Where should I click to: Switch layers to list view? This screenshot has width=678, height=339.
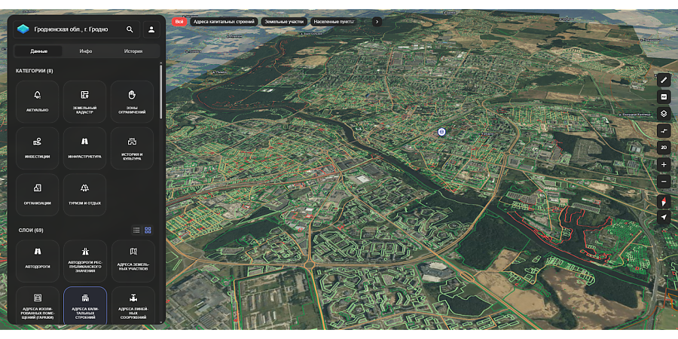(x=136, y=230)
